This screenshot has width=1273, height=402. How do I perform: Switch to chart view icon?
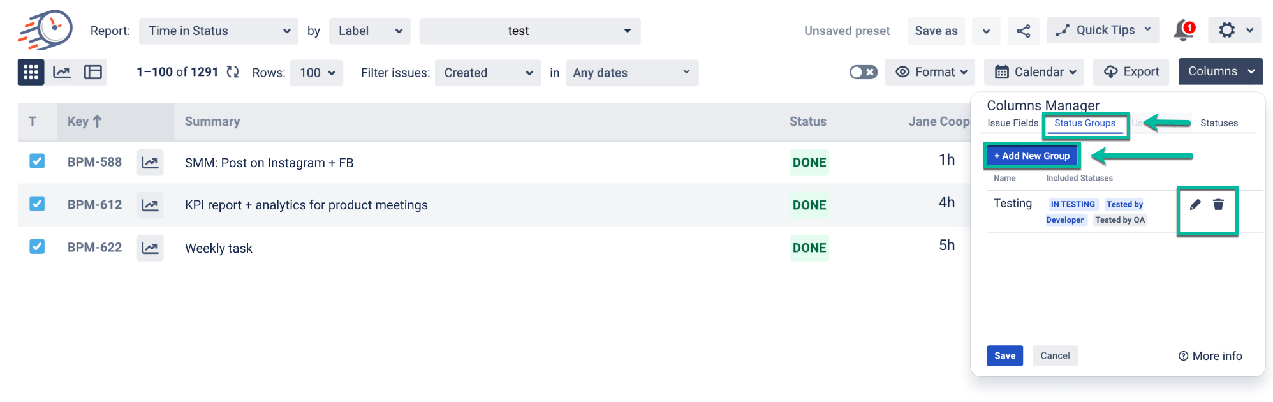click(x=62, y=72)
